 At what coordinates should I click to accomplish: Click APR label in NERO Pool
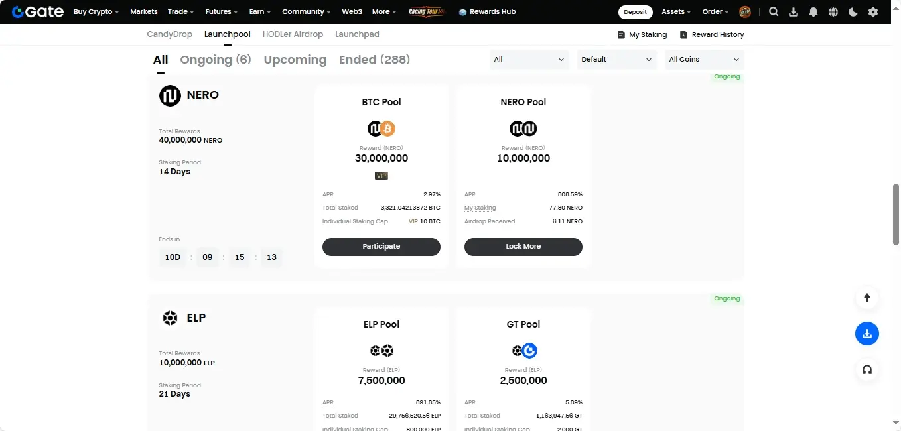(470, 194)
